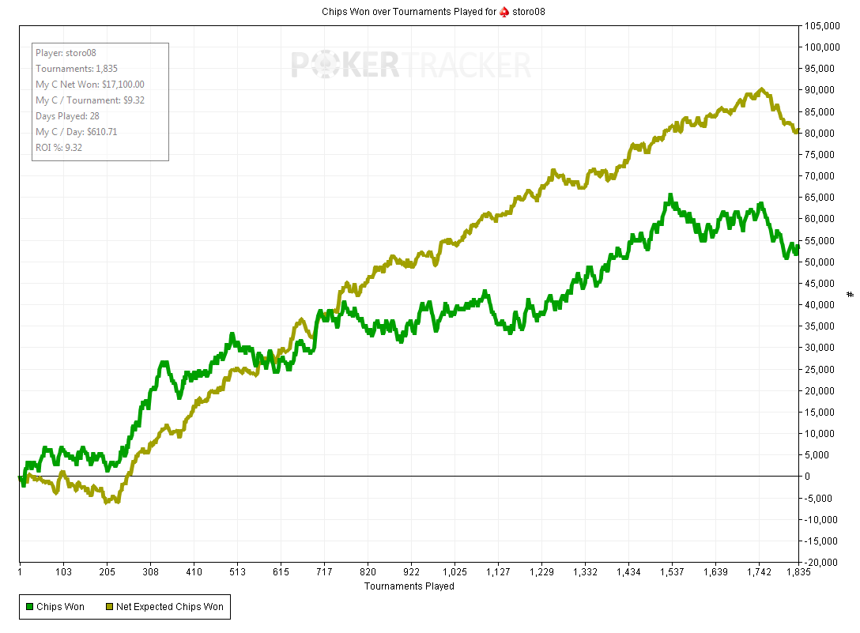Select the olive Net Expected Chips Won swatch
The height and width of the screenshot is (633, 860).
pos(109,607)
